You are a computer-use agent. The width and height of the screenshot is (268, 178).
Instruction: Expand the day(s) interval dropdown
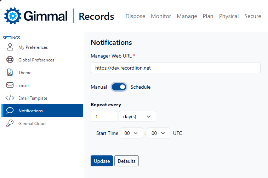click(137, 116)
